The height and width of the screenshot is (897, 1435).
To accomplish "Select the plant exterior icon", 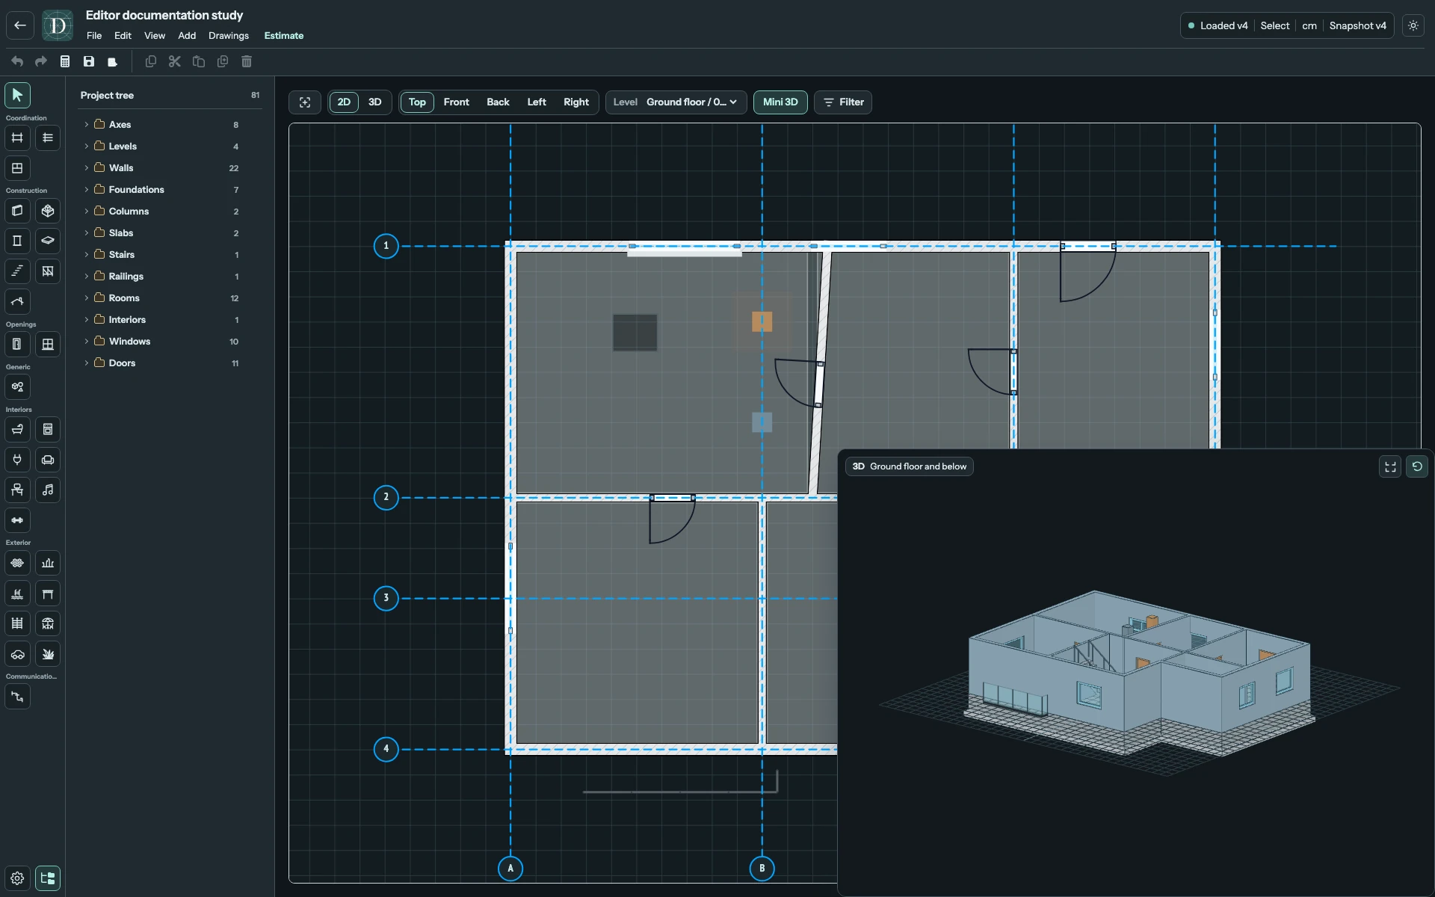I will tap(48, 654).
